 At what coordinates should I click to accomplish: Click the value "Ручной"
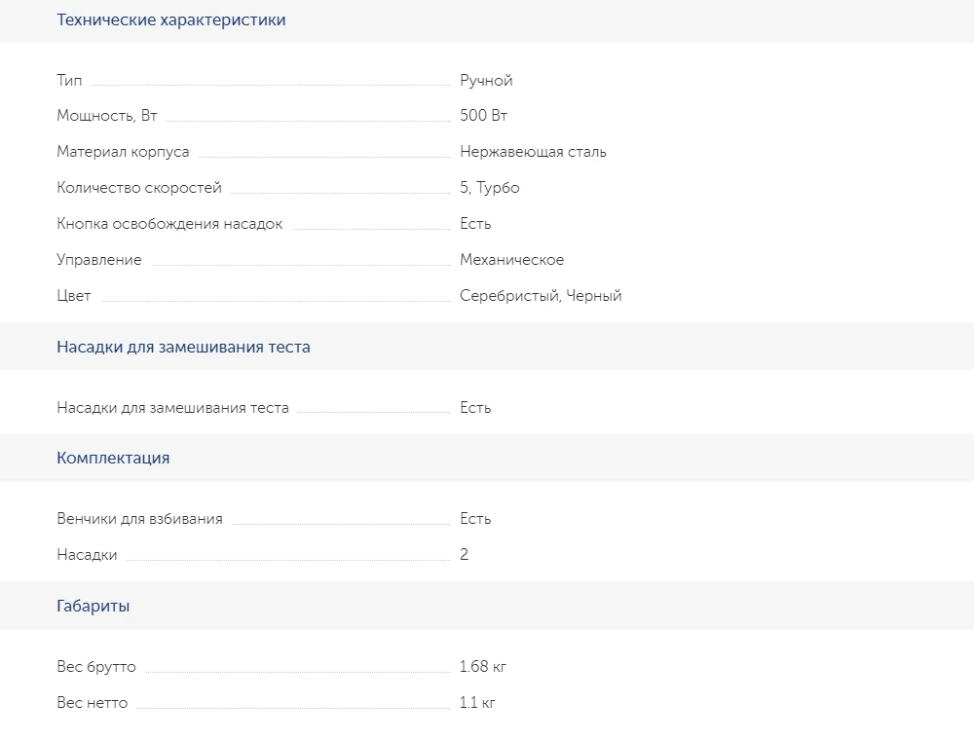(486, 81)
